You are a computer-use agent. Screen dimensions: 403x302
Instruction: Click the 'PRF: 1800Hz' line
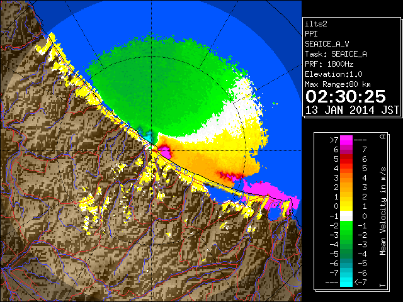click(329, 64)
